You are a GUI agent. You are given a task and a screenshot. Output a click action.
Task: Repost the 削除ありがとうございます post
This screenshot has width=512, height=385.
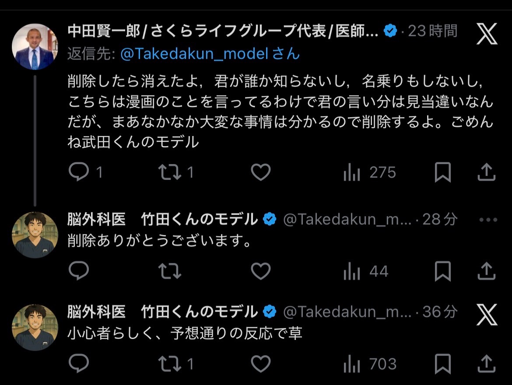pos(170,272)
